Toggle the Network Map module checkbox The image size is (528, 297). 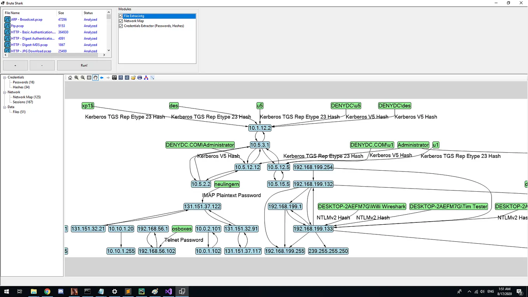coord(121,21)
